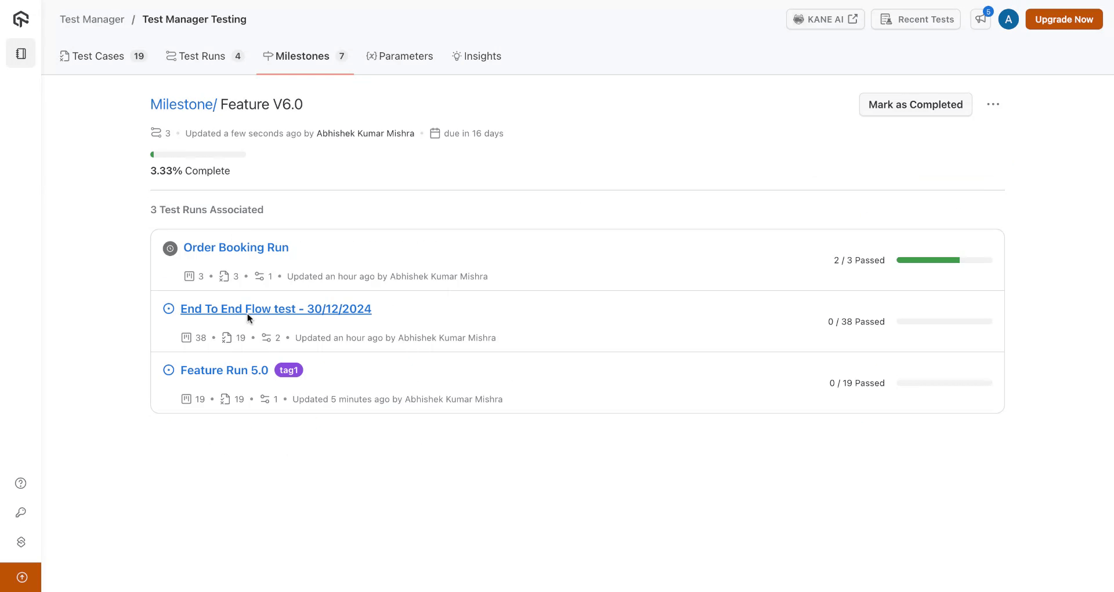Open the milestone three-dots options menu
The height and width of the screenshot is (592, 1114).
tap(993, 104)
